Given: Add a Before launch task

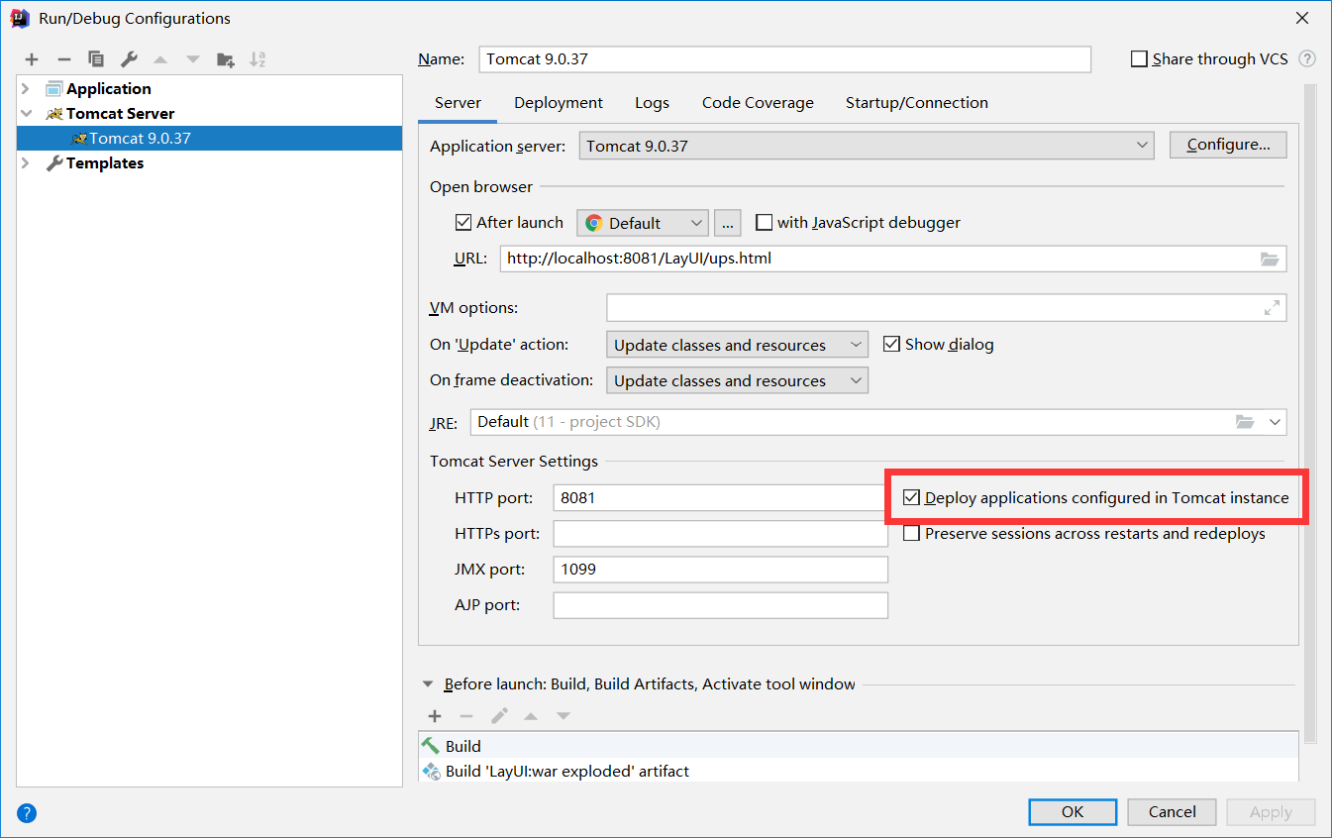Looking at the screenshot, I should tap(434, 716).
